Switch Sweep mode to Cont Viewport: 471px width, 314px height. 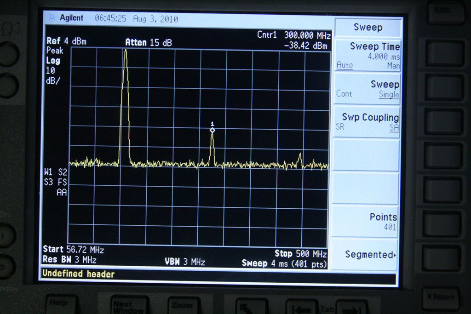[x=344, y=94]
